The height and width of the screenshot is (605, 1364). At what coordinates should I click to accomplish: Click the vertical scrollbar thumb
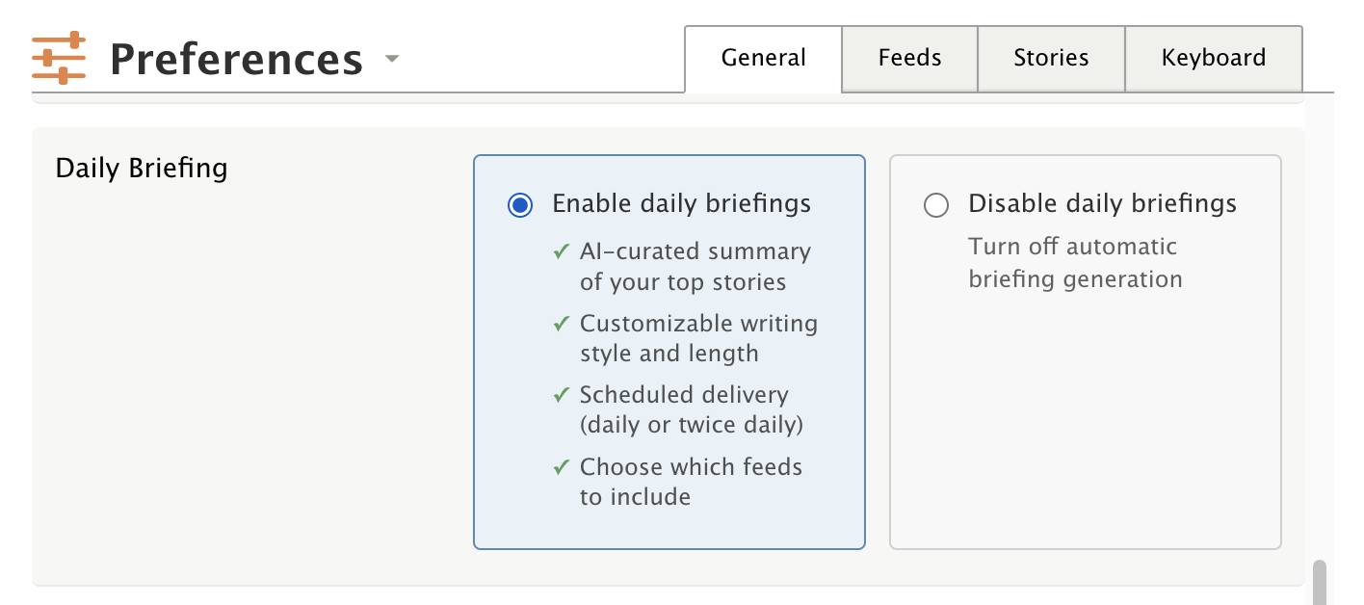(x=1319, y=582)
